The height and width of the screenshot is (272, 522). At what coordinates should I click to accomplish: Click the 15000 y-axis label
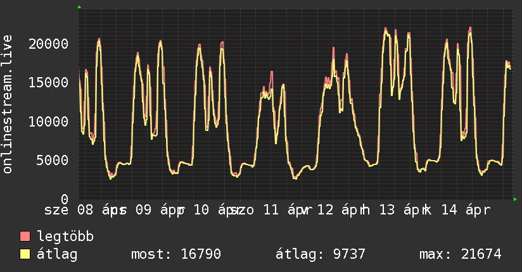[49, 82]
